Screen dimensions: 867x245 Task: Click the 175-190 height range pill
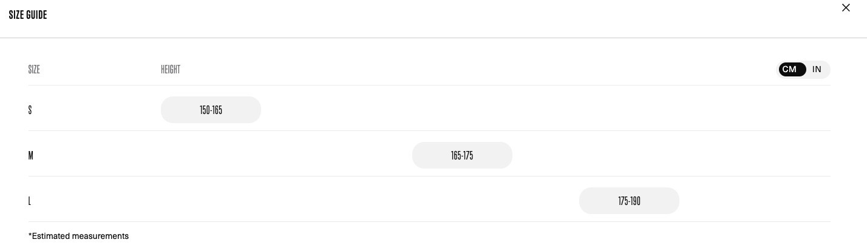click(x=629, y=201)
